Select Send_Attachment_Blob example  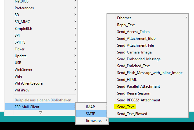point(136,39)
